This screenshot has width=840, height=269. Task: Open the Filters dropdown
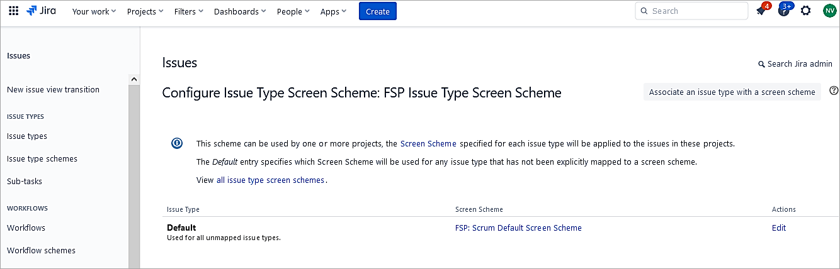[189, 11]
